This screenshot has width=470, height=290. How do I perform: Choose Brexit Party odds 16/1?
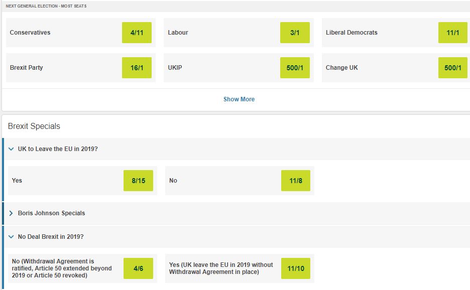(137, 68)
